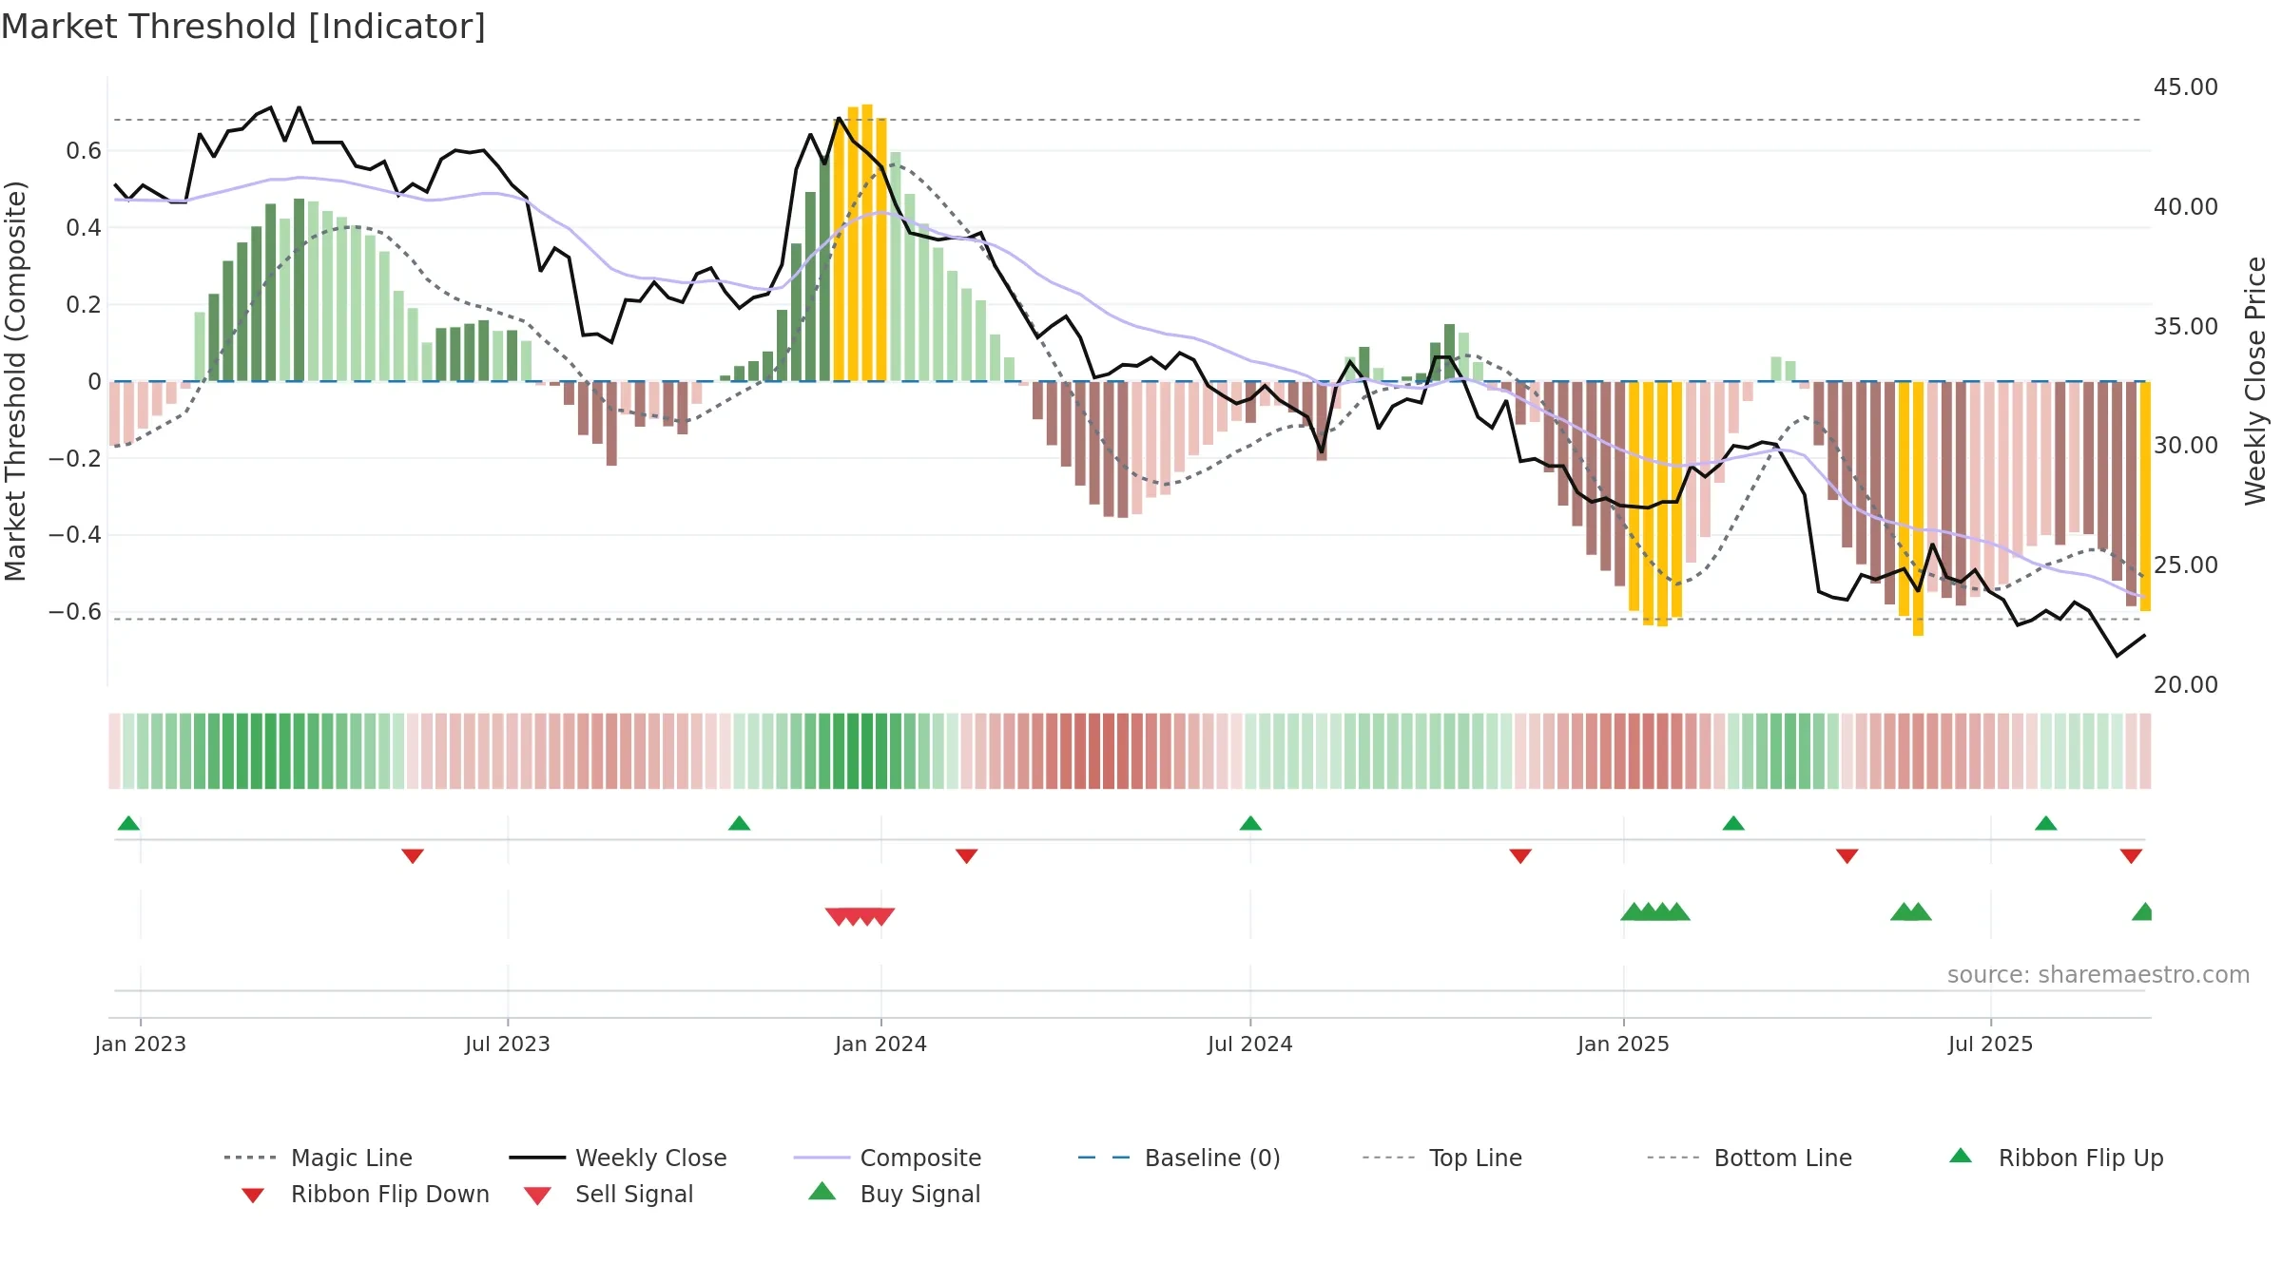
Task: Click the sell signal cluster before Jan 2024
Action: pos(860,917)
